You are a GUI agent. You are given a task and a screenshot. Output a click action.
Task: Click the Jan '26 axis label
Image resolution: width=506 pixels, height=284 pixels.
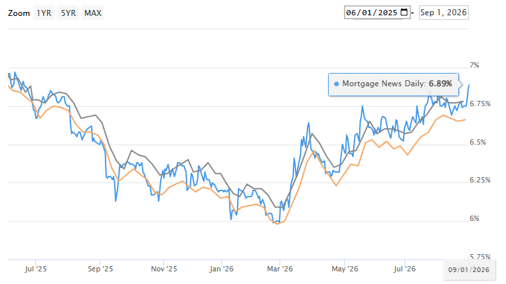221,269
